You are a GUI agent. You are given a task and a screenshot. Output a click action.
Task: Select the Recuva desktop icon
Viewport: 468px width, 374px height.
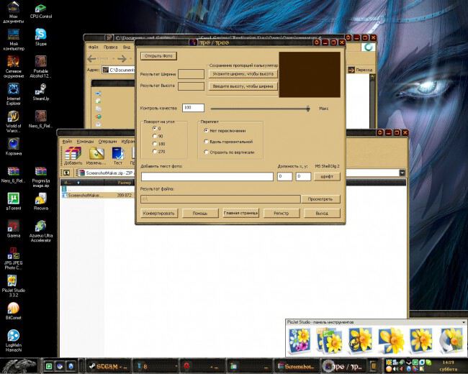point(41,201)
